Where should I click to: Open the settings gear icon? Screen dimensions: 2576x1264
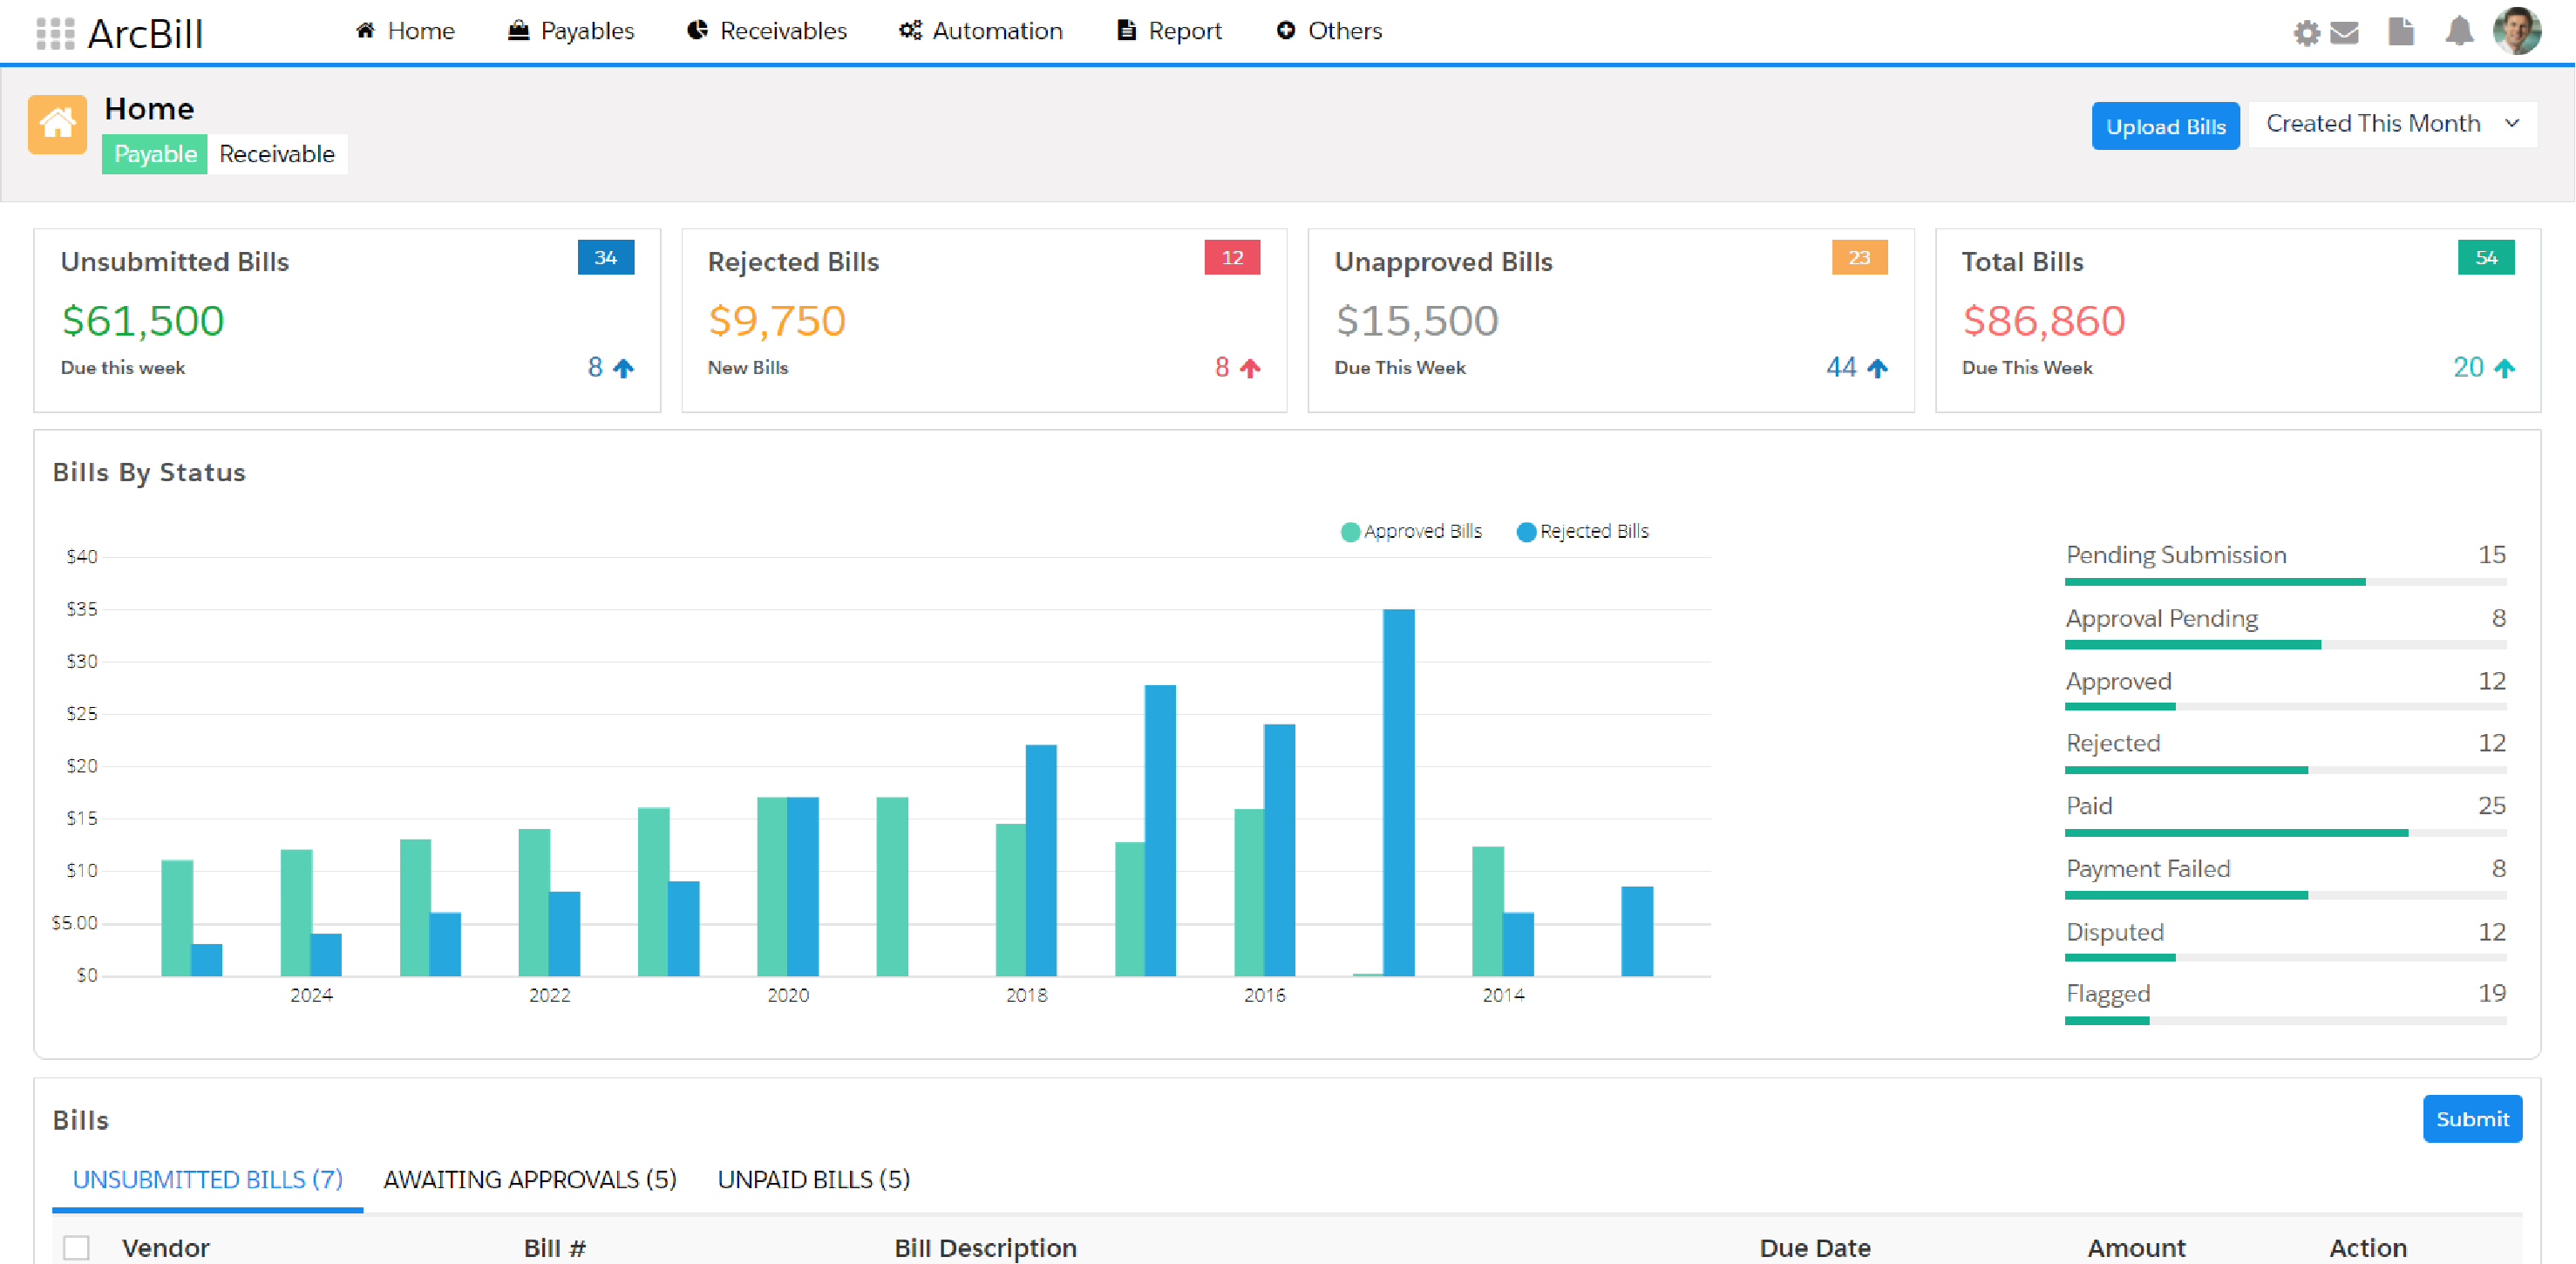coord(2308,31)
